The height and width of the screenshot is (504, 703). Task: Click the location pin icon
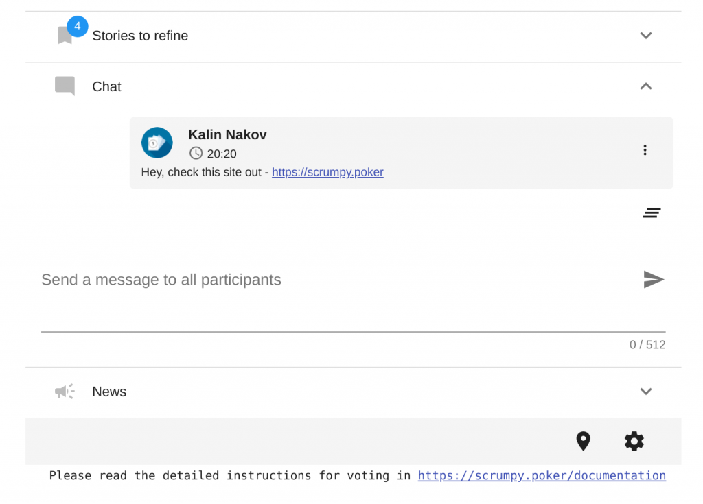[x=584, y=442]
